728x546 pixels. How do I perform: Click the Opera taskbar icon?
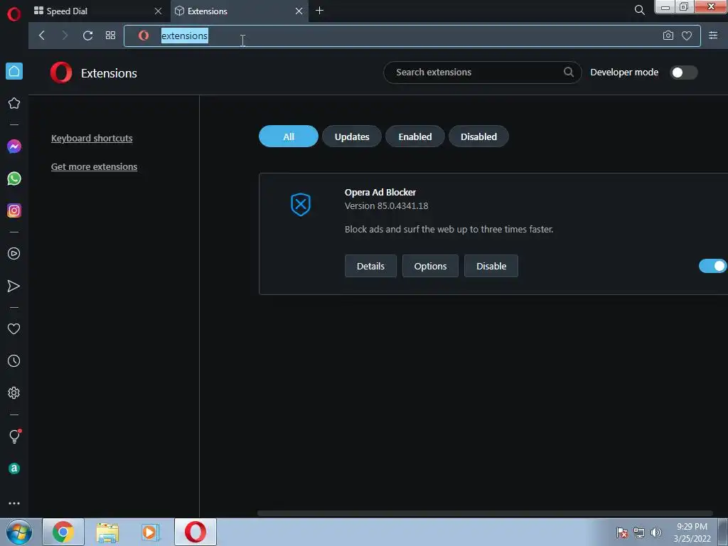coord(196,532)
